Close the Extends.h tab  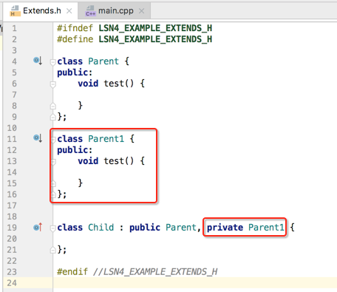point(69,11)
